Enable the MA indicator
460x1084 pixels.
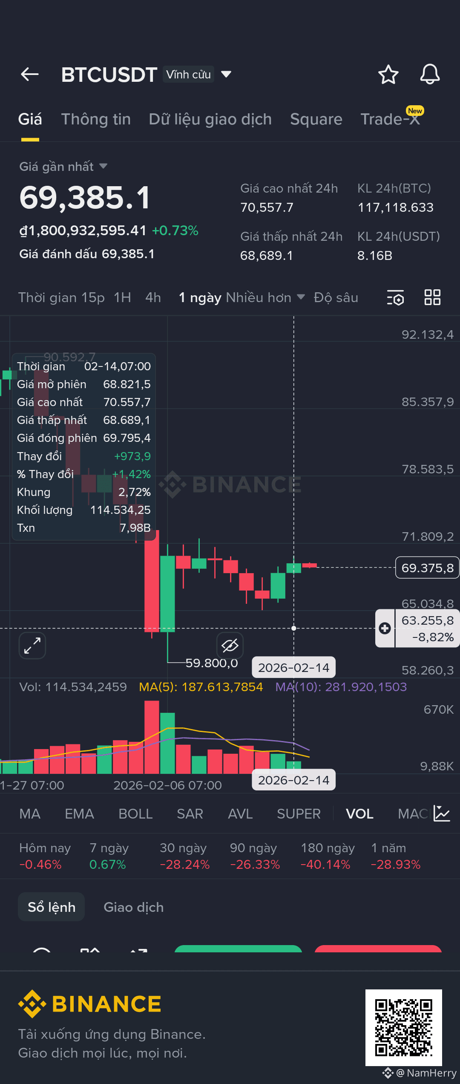(30, 814)
